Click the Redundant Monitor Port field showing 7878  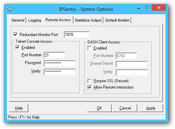[77, 35]
